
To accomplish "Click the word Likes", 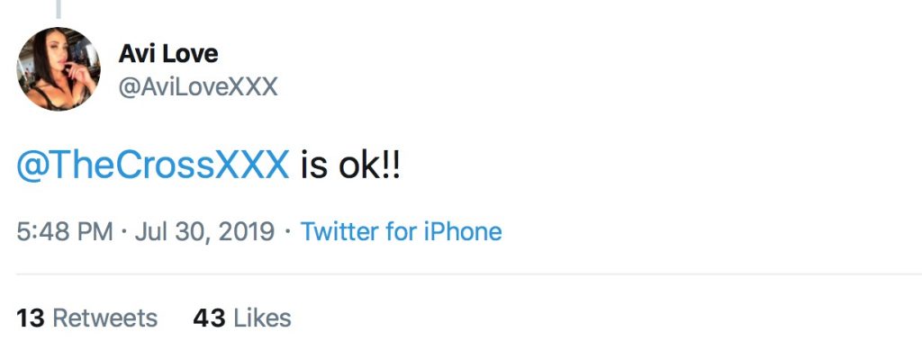I will coord(262,319).
